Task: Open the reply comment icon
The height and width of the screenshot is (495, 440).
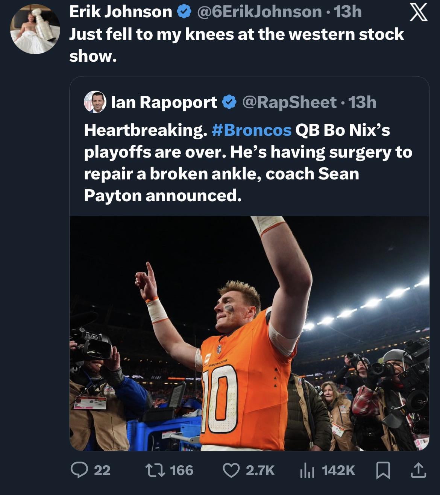Action: pos(79,470)
